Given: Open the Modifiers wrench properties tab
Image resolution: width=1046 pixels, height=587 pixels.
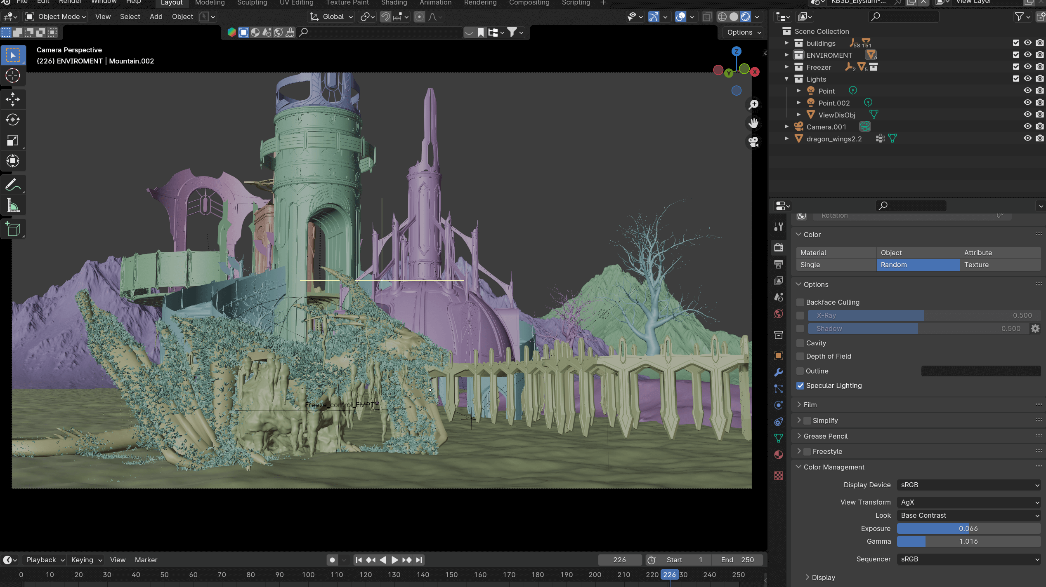Looking at the screenshot, I should [779, 372].
